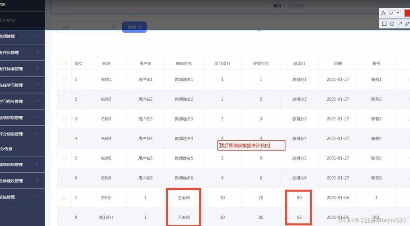Select the arrow annotation tool
The image size is (410, 226).
(400, 24)
